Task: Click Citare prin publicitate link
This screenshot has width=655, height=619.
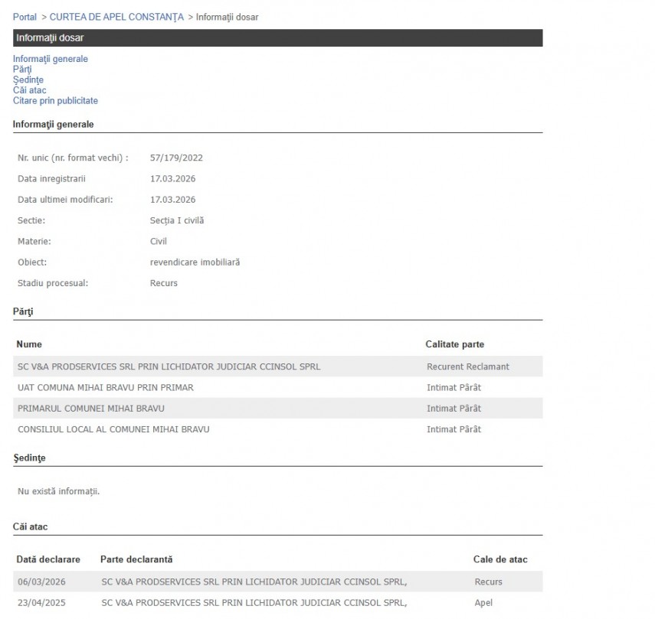Action: click(x=55, y=101)
